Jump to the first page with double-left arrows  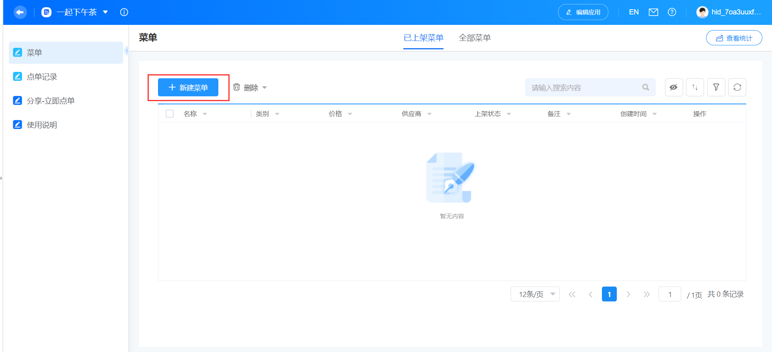click(x=572, y=294)
